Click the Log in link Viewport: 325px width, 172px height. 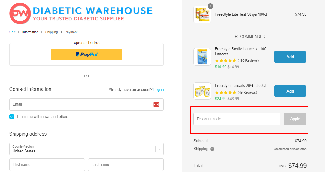tap(159, 89)
